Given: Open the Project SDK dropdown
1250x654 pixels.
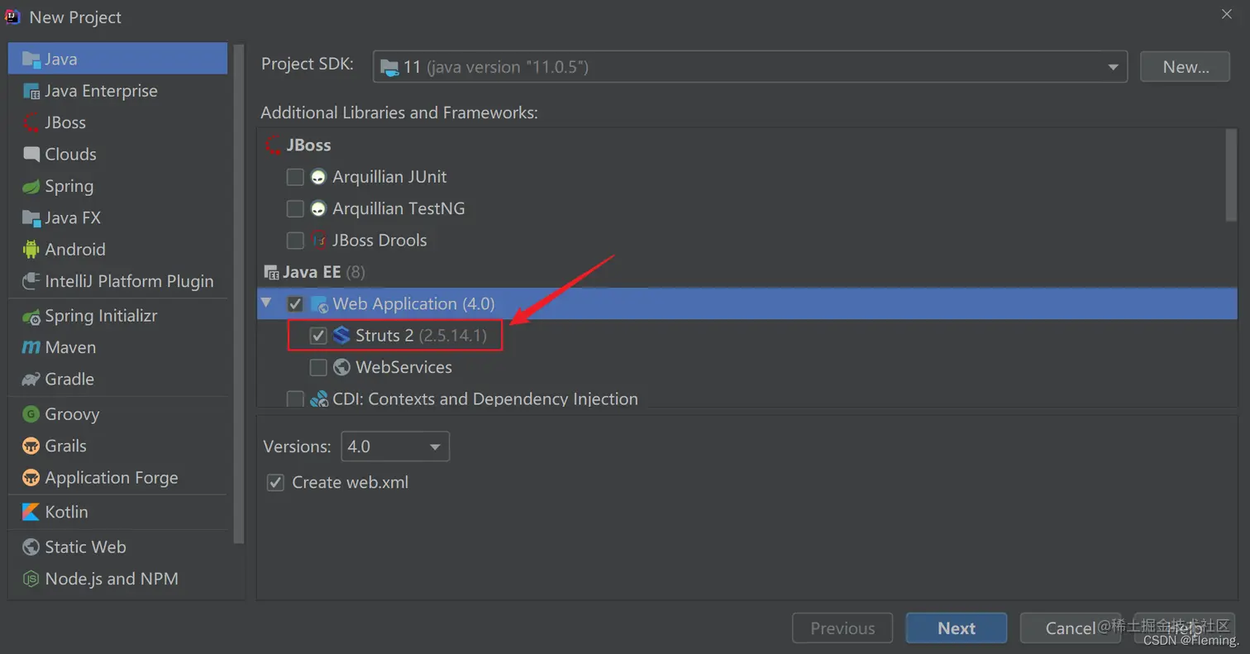Looking at the screenshot, I should (751, 67).
